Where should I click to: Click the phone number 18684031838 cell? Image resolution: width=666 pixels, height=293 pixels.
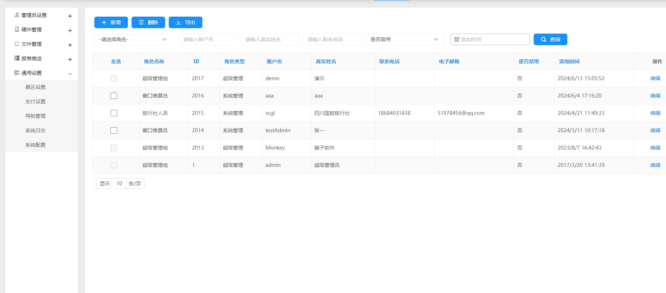[x=394, y=113]
